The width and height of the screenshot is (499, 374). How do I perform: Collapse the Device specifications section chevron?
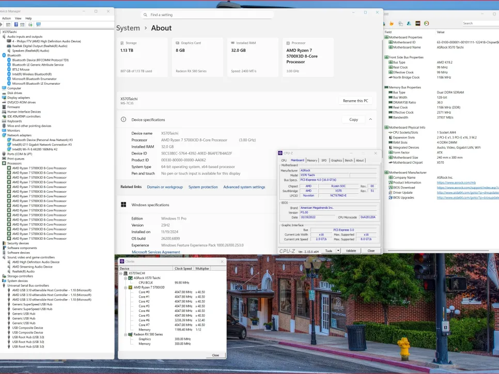(370, 119)
